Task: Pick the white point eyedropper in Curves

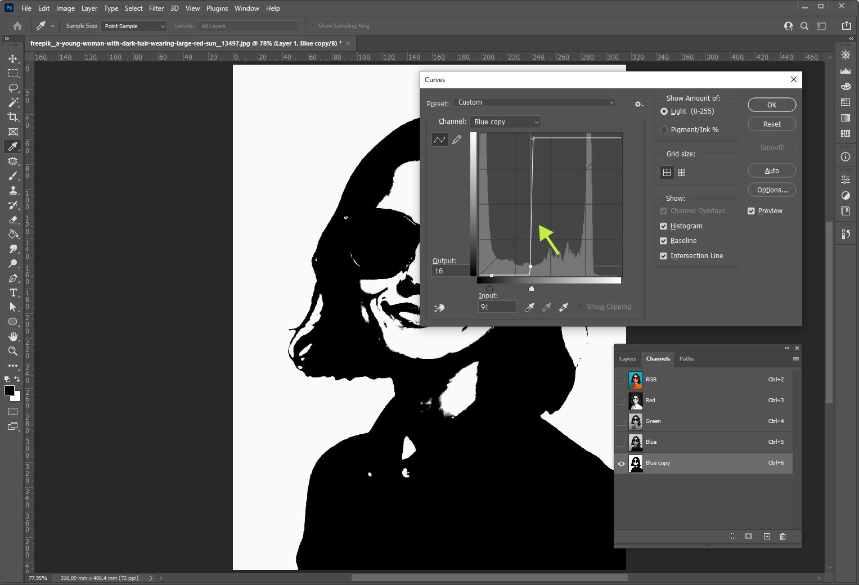Action: (x=563, y=307)
